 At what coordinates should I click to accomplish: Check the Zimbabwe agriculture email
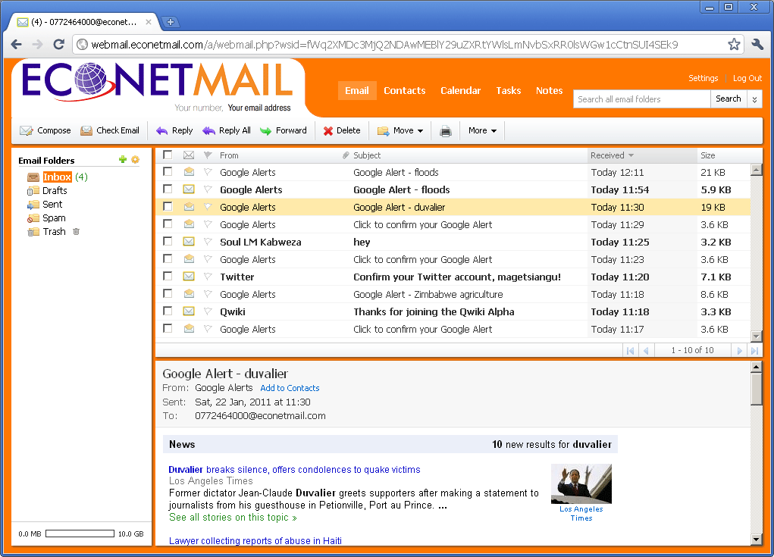coord(168,293)
